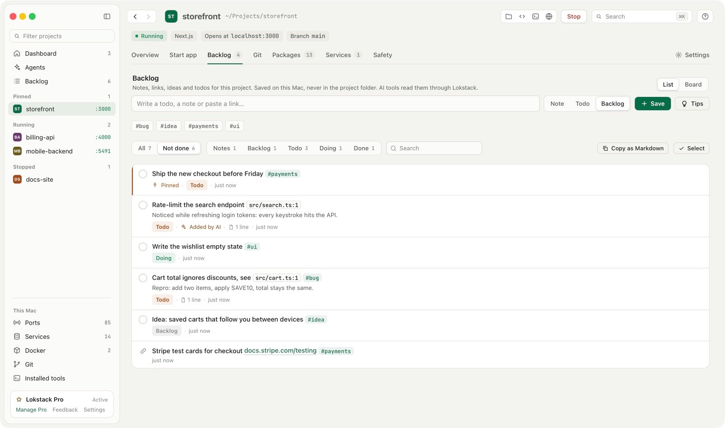This screenshot has width=725, height=428.
Task: Open the Overview tab
Action: [x=145, y=55]
